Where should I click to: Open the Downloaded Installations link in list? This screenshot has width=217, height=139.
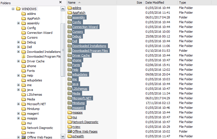coord(89,46)
